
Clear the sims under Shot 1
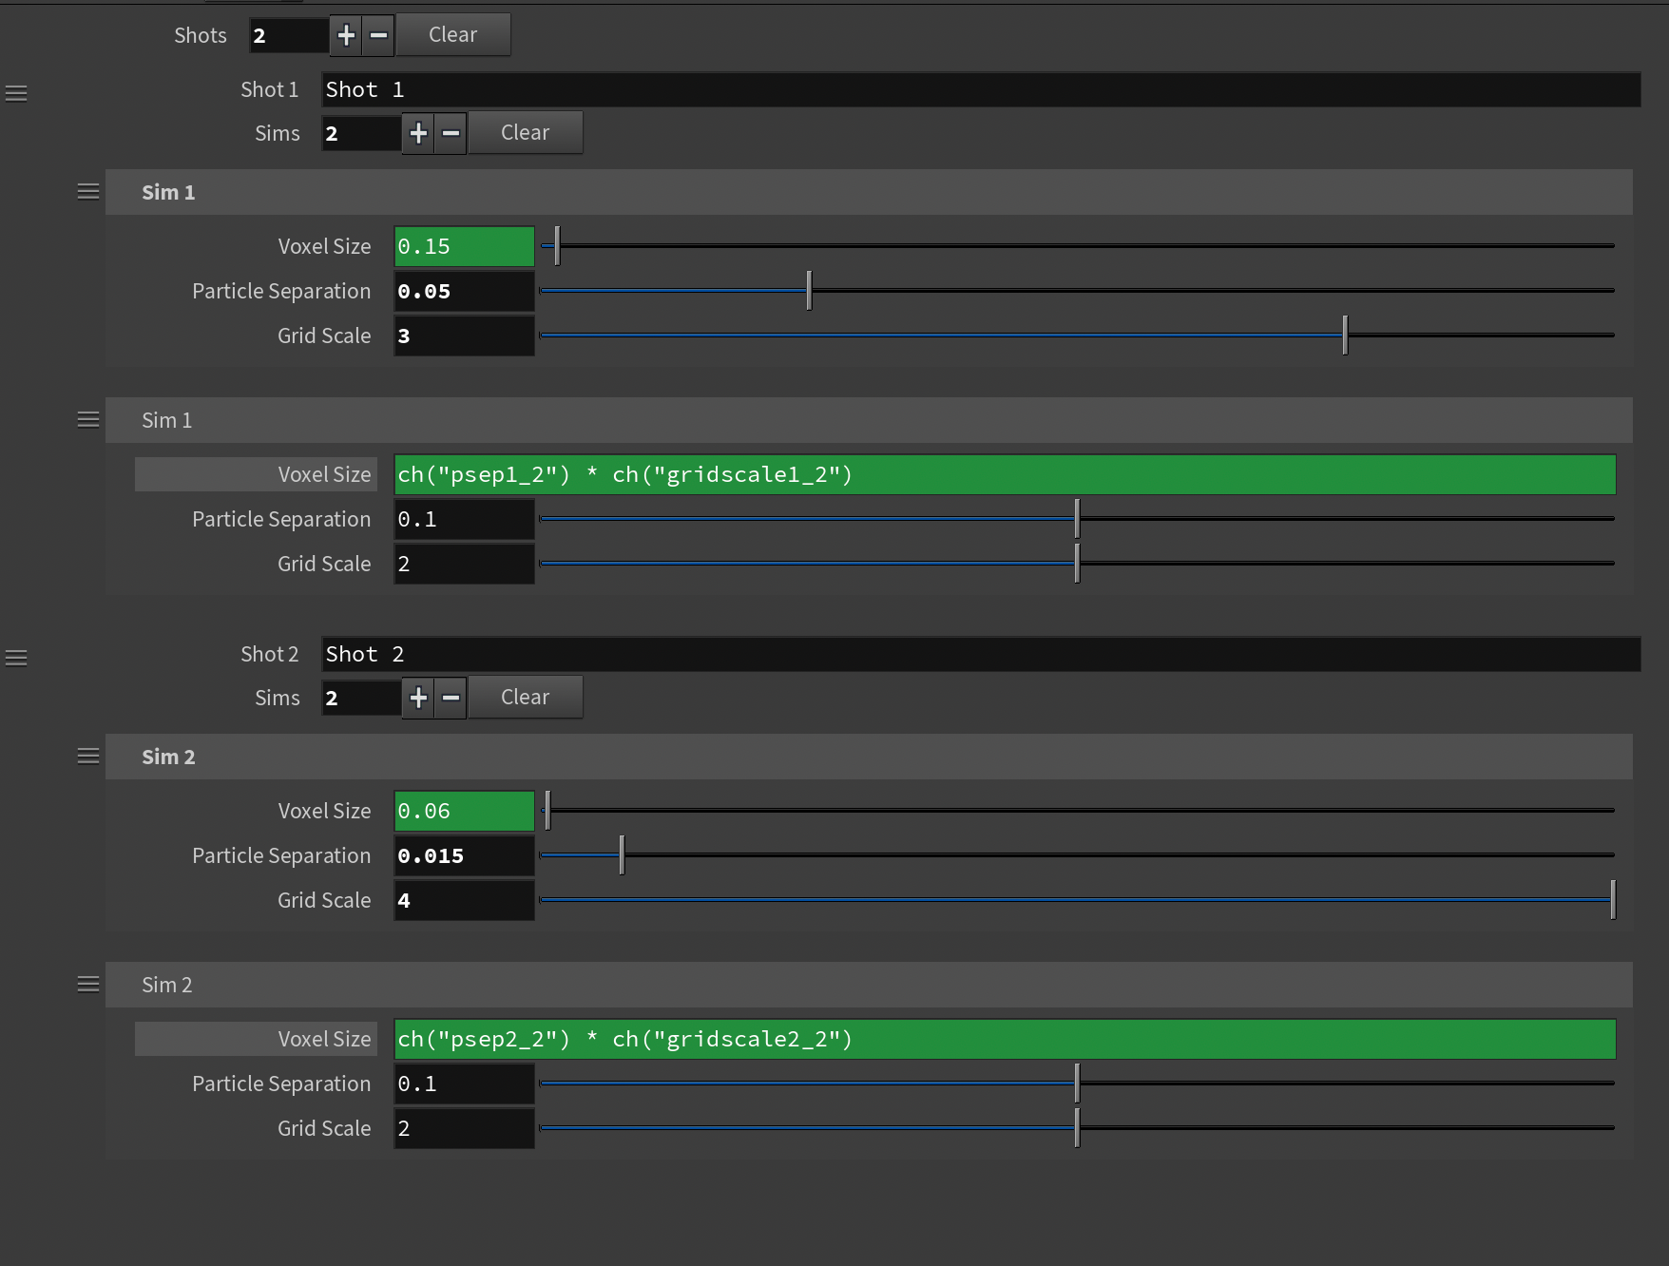[525, 133]
